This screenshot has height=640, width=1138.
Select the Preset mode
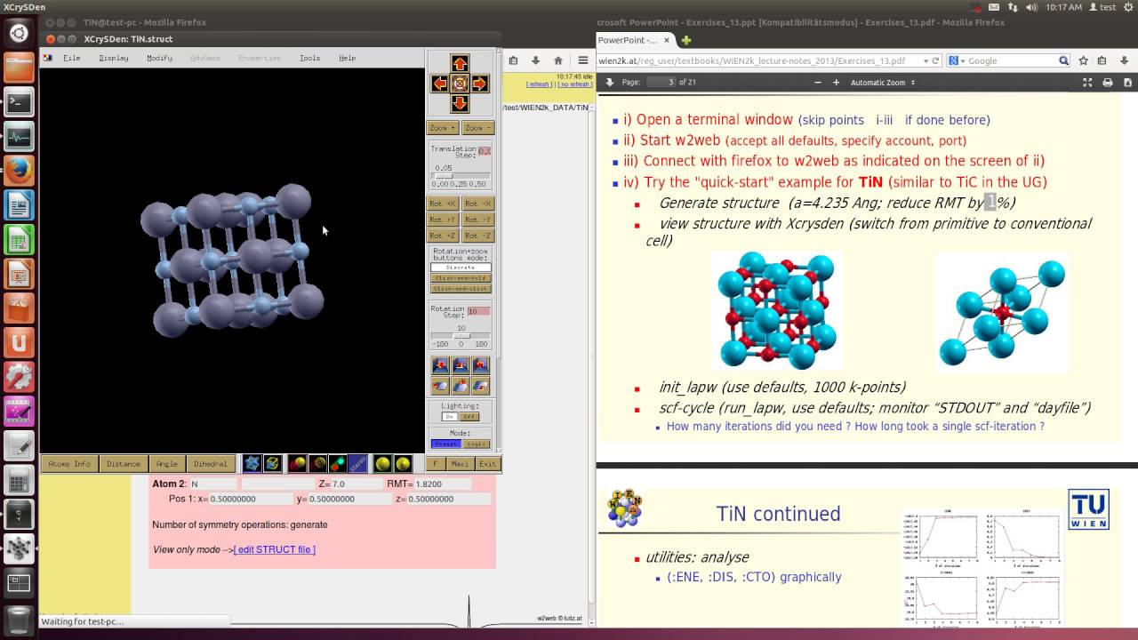[x=445, y=444]
